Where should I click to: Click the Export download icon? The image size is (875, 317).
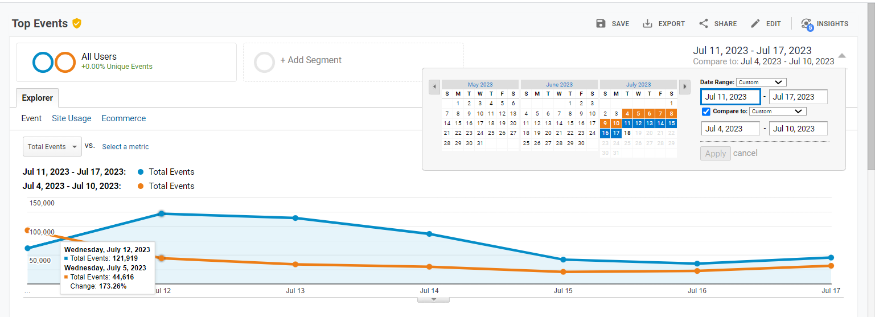pos(647,23)
